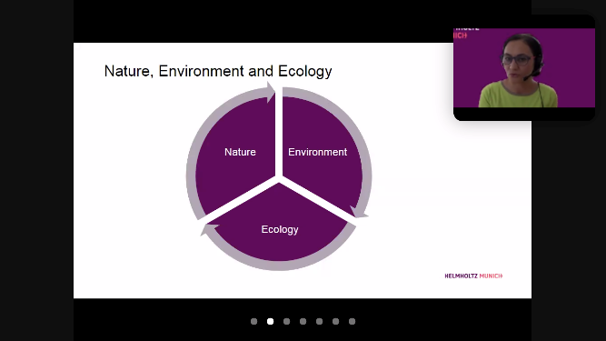Go to the first slide pagination dot
The height and width of the screenshot is (341, 606).
click(x=253, y=321)
